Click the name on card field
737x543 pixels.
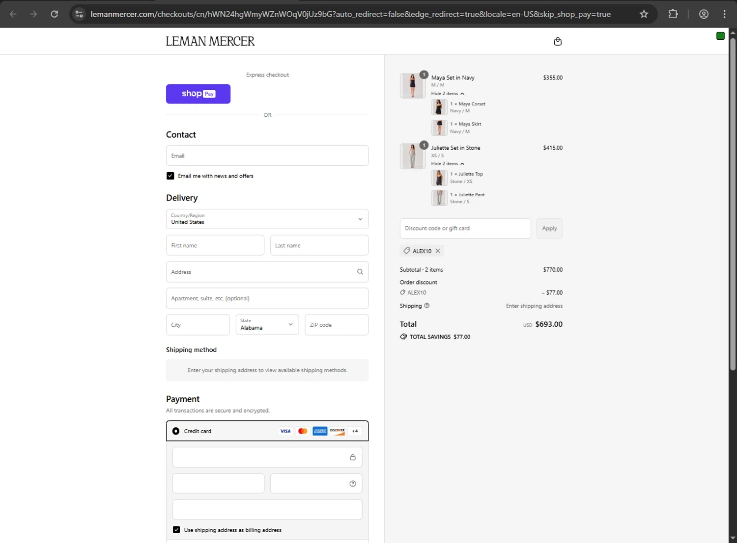[267, 510]
